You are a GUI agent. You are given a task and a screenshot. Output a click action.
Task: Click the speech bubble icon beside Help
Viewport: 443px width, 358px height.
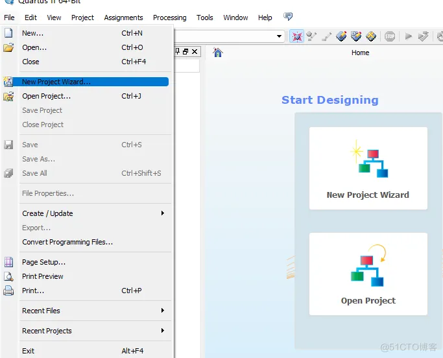point(289,17)
